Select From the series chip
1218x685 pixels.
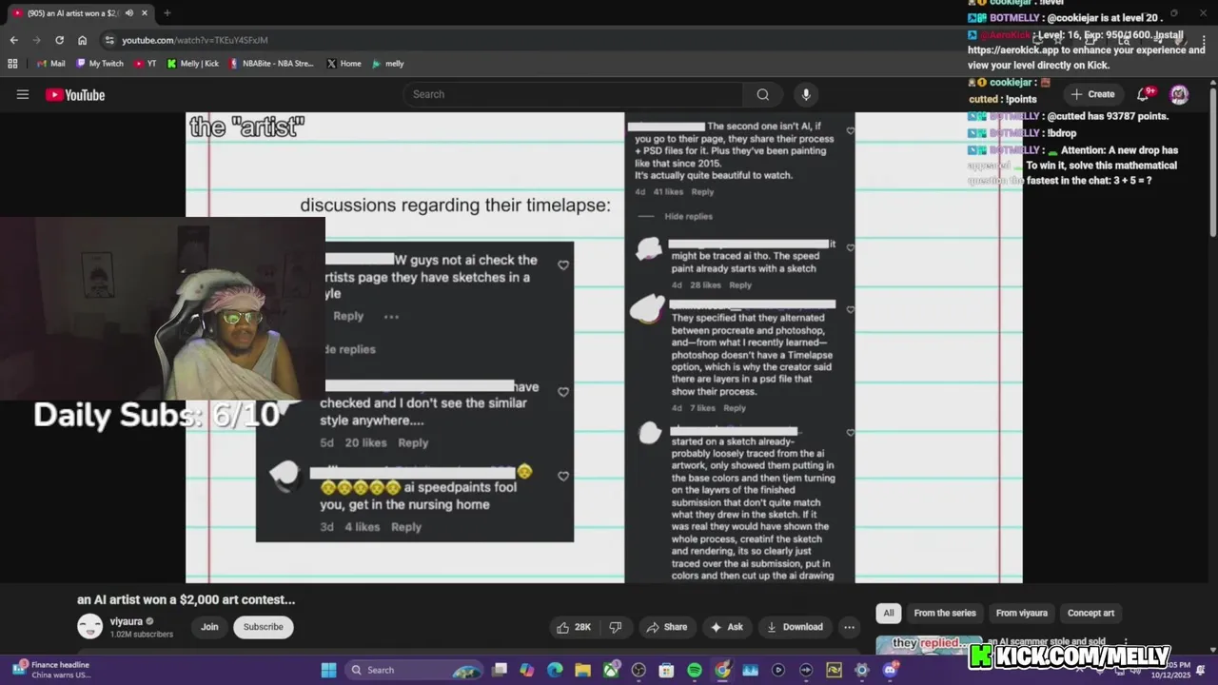click(x=945, y=613)
